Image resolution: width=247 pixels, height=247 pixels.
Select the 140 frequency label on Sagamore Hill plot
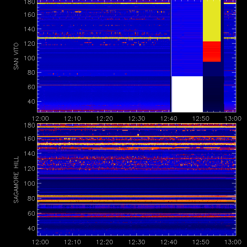coord(29,153)
